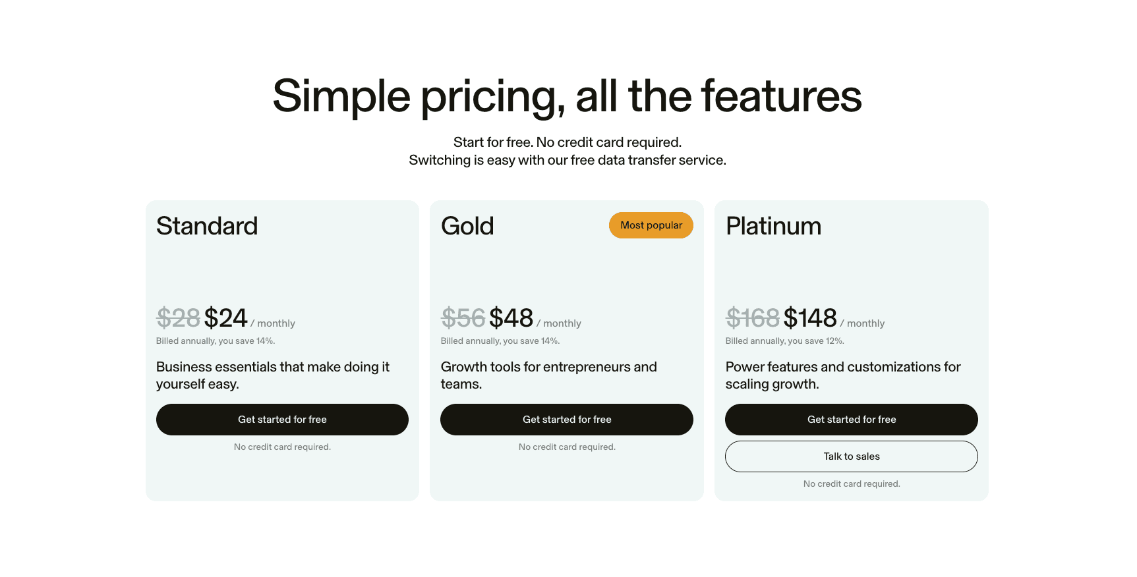The image size is (1137, 577).
Task: Click Get started for free under Gold
Action: [x=567, y=420]
